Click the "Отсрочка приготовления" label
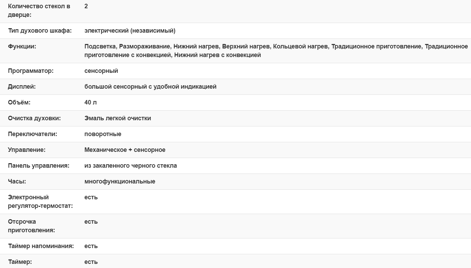471x268 pixels. pos(31,226)
